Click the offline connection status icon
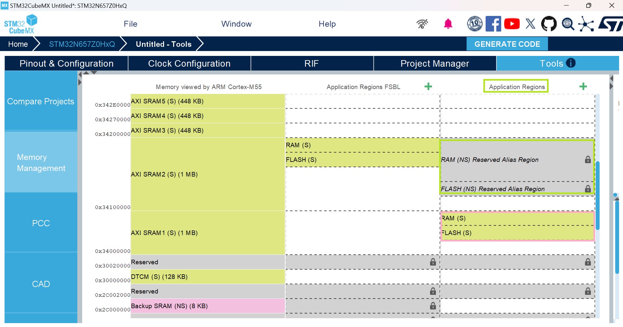Viewport: 623px width, 327px height. tap(422, 24)
